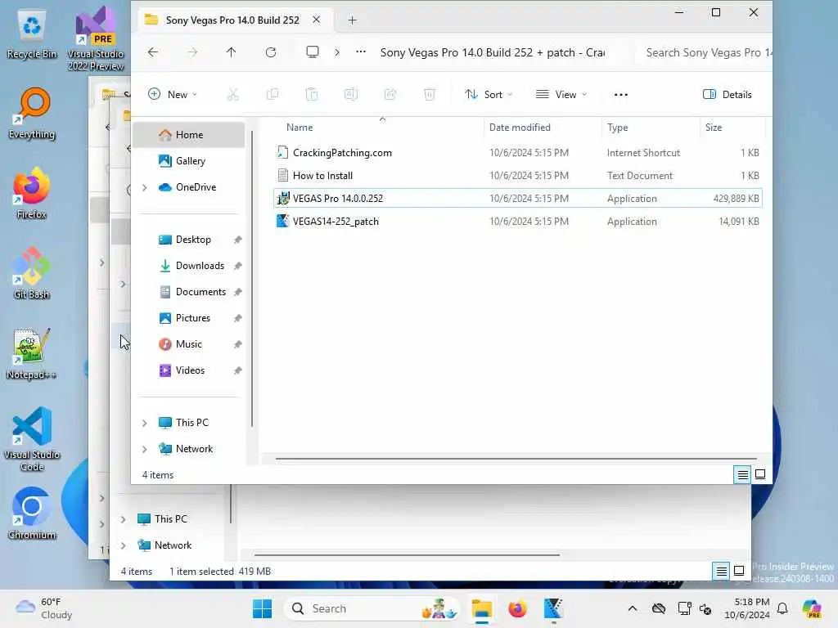Select Home in navigation pane

pos(189,135)
